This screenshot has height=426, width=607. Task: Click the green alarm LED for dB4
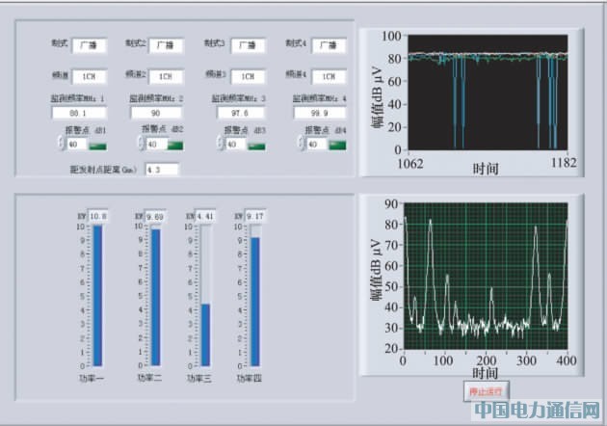(336, 145)
